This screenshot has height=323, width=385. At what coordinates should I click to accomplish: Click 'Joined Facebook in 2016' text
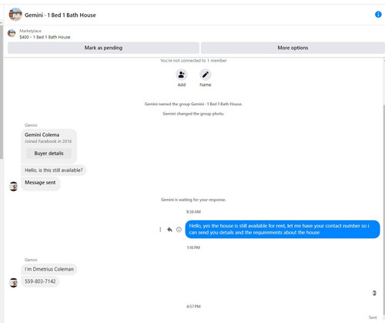tap(48, 142)
